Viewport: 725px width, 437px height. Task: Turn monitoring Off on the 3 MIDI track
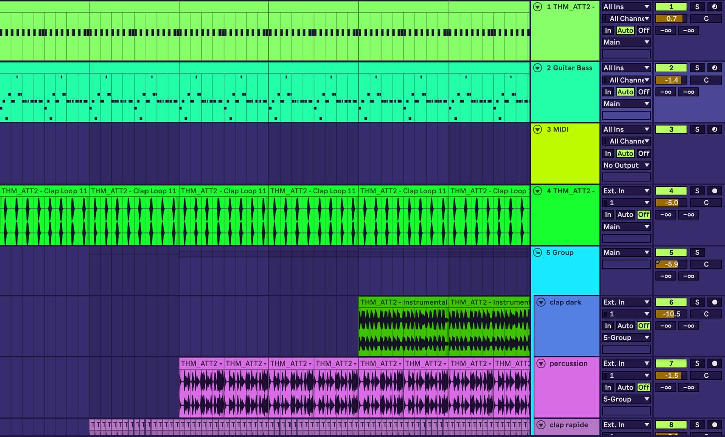click(x=644, y=153)
